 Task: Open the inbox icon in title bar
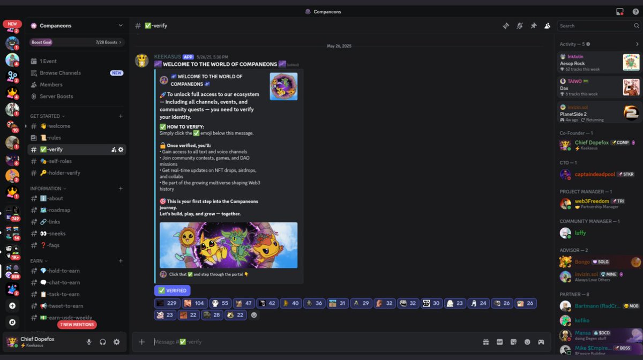[620, 11]
